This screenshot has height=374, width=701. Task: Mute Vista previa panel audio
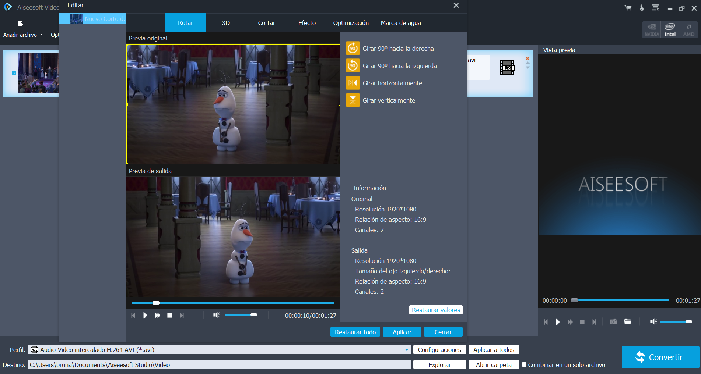653,322
